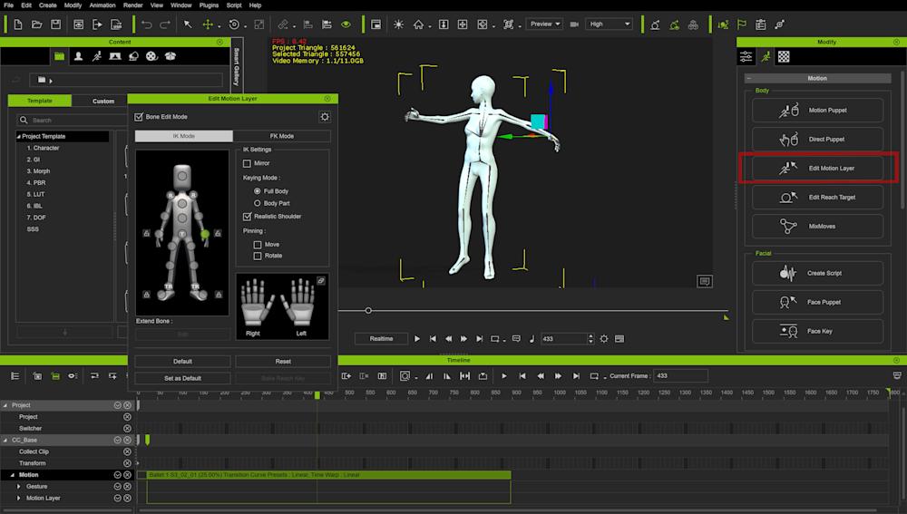Viewport: 907px width, 514px height.
Task: Open Edit Reach Target
Action: click(x=817, y=197)
